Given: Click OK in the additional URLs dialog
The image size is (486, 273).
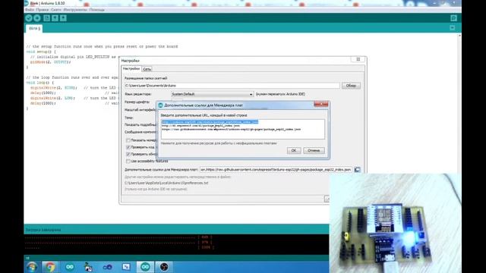Looking at the screenshot, I should [294, 150].
